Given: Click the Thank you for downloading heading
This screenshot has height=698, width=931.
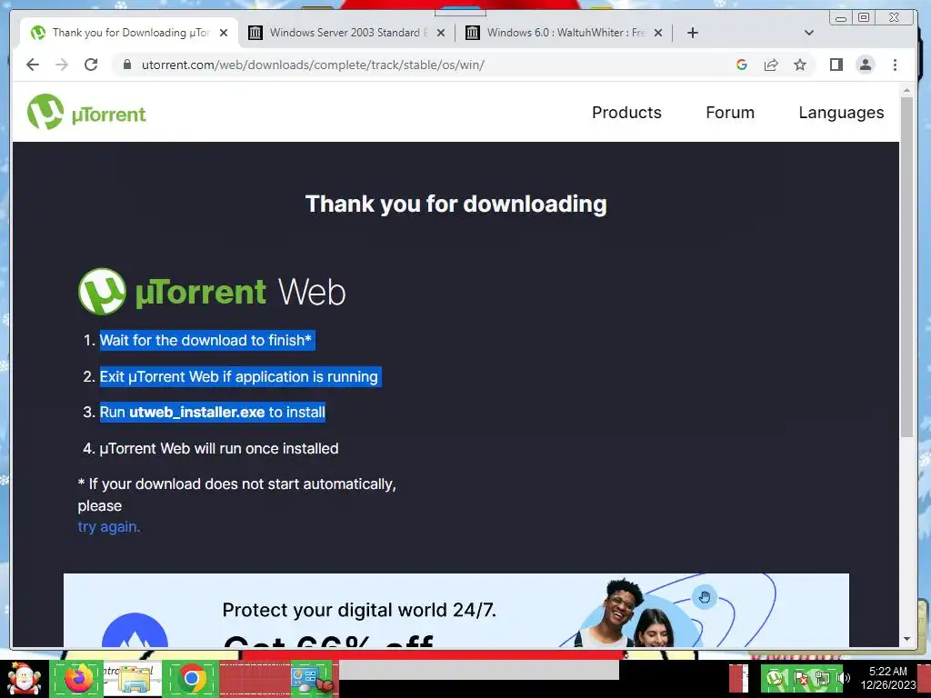Looking at the screenshot, I should (456, 204).
